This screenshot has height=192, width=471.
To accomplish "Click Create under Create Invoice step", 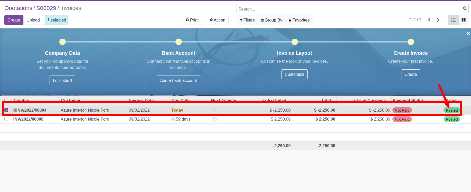I will tap(411, 74).
